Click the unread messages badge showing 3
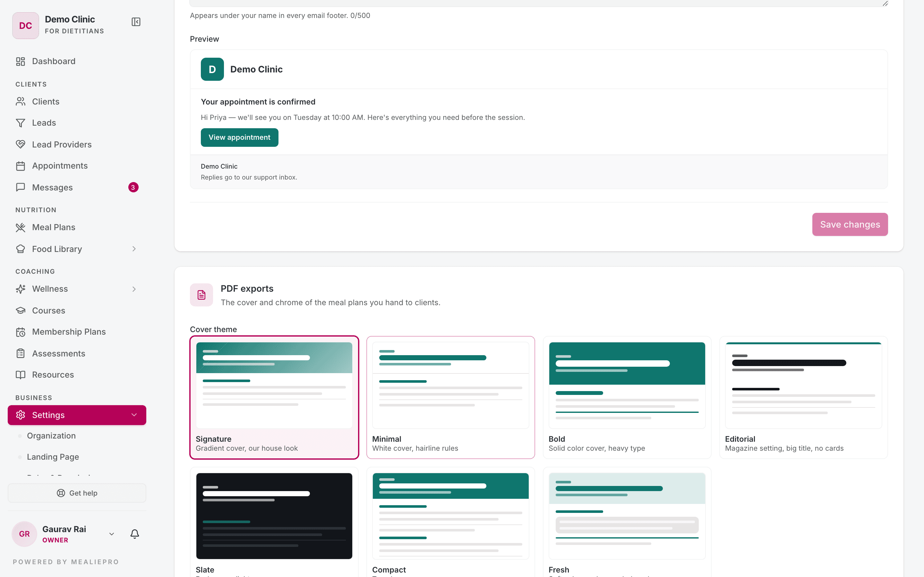Screen dimensions: 924x577 click(133, 188)
